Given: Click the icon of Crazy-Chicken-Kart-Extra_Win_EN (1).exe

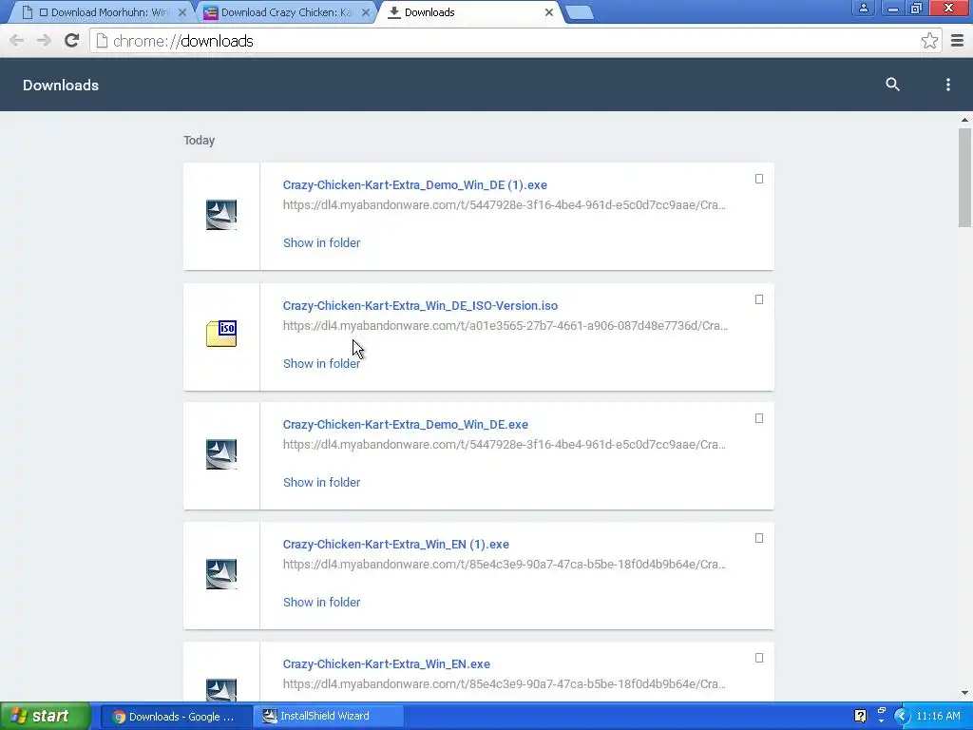Looking at the screenshot, I should coord(221,574).
